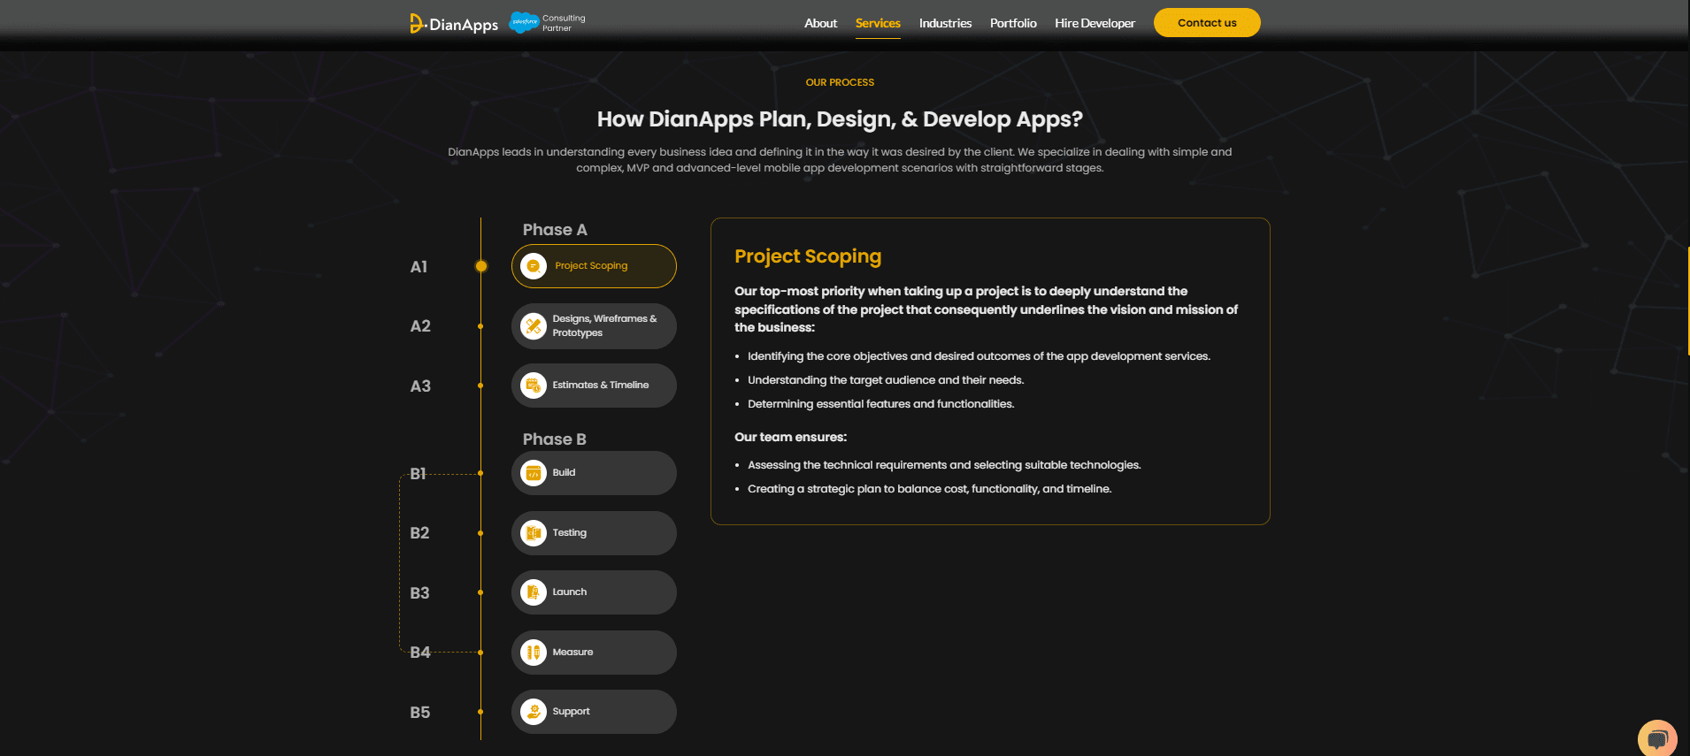Click the B5 step label
Image resolution: width=1690 pixels, height=756 pixels.
click(x=420, y=713)
